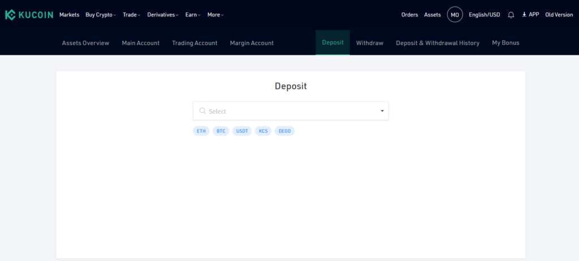Choose the KCS quick-select chip
579x261 pixels.
263,131
